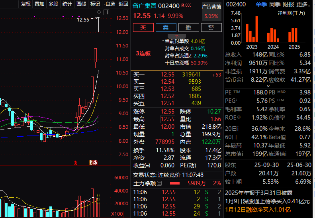Click the boxed 最高 value 12.55
The height and width of the screenshot is (218, 315).
168,119
